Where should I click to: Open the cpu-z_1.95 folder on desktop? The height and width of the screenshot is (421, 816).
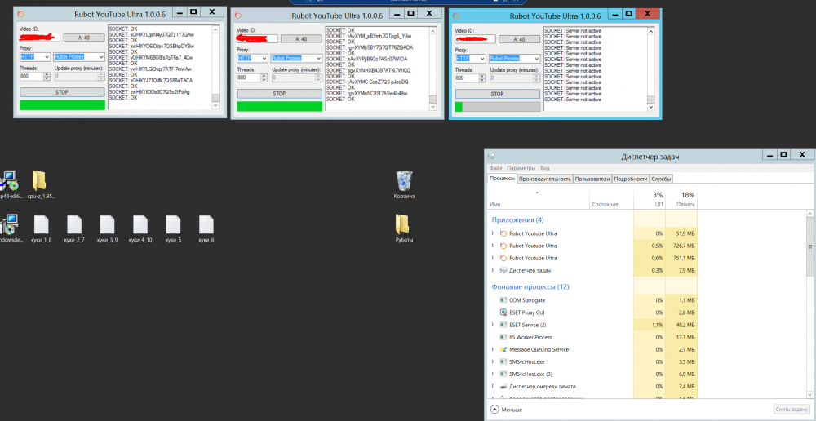[39, 180]
